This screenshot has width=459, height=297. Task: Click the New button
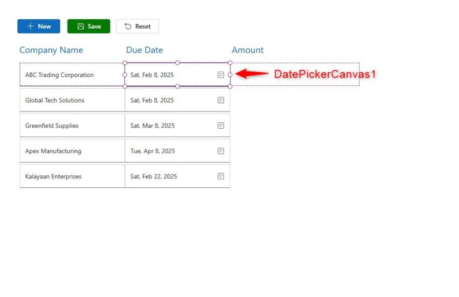point(39,26)
